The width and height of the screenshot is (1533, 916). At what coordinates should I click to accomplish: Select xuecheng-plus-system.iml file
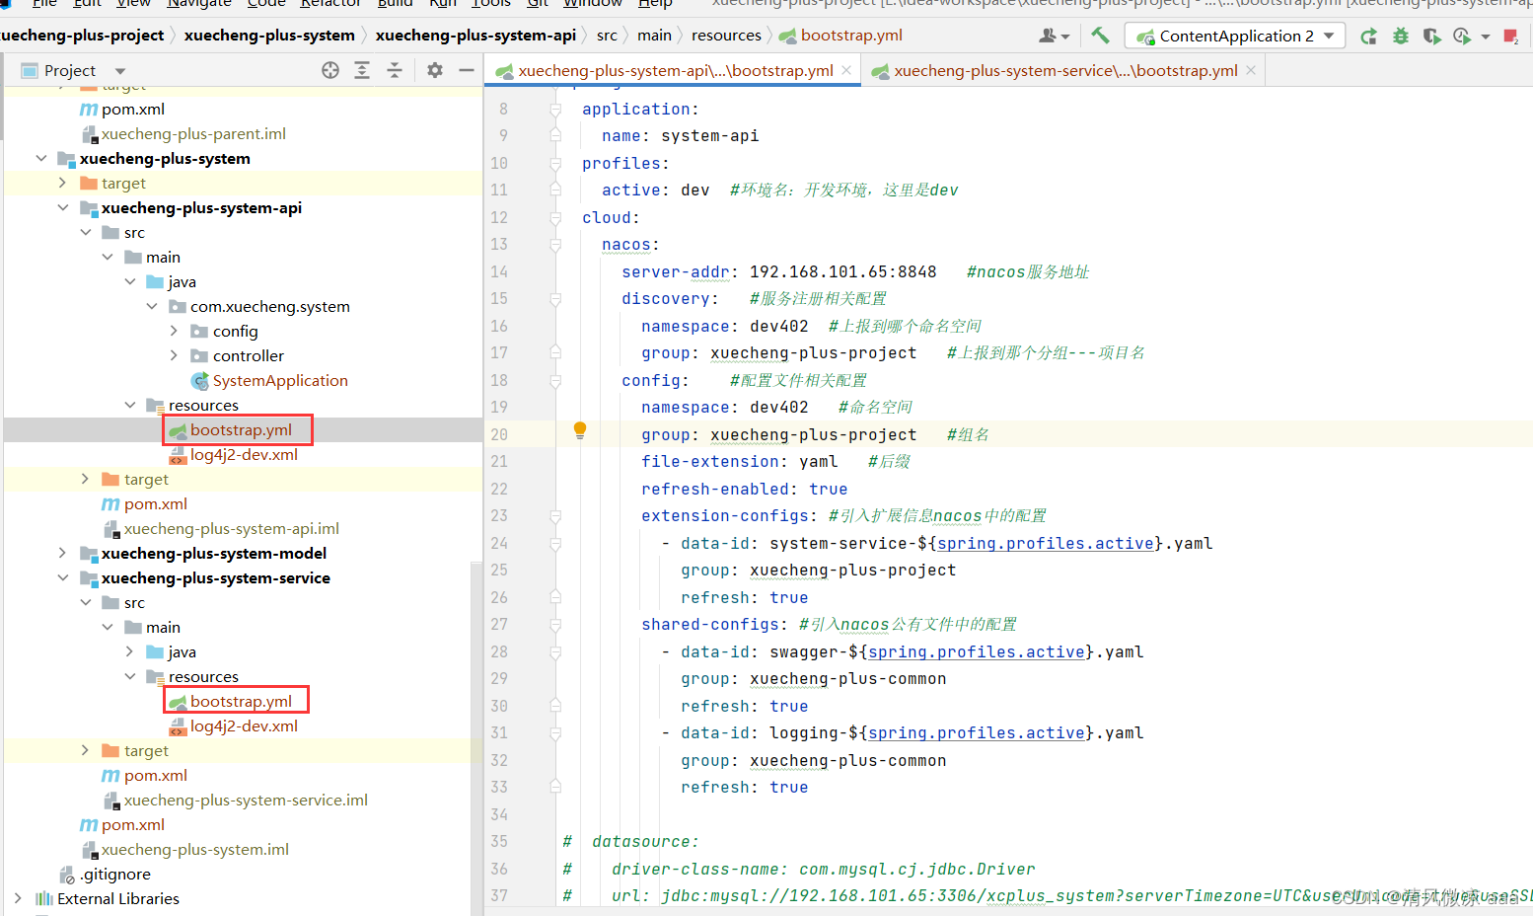pos(195,850)
